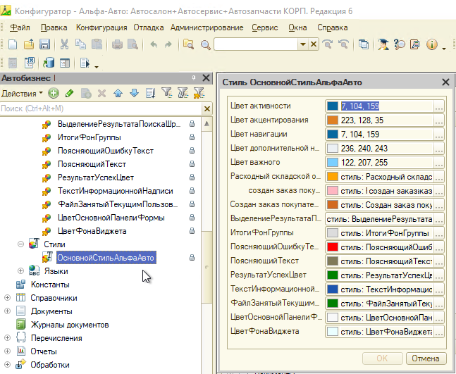Close the Автобизнес configuration panel
The image size is (456, 374).
pyautogui.click(x=206, y=78)
